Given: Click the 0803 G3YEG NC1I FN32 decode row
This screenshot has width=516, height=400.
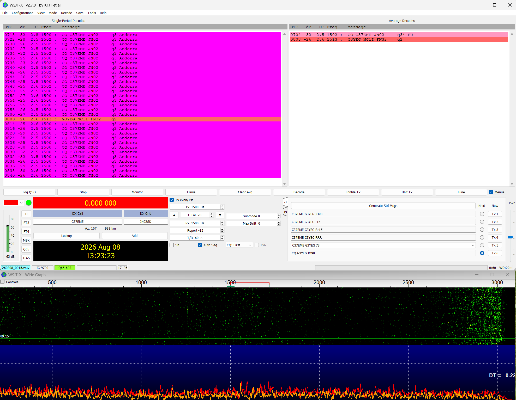Looking at the screenshot, I should 142,119.
